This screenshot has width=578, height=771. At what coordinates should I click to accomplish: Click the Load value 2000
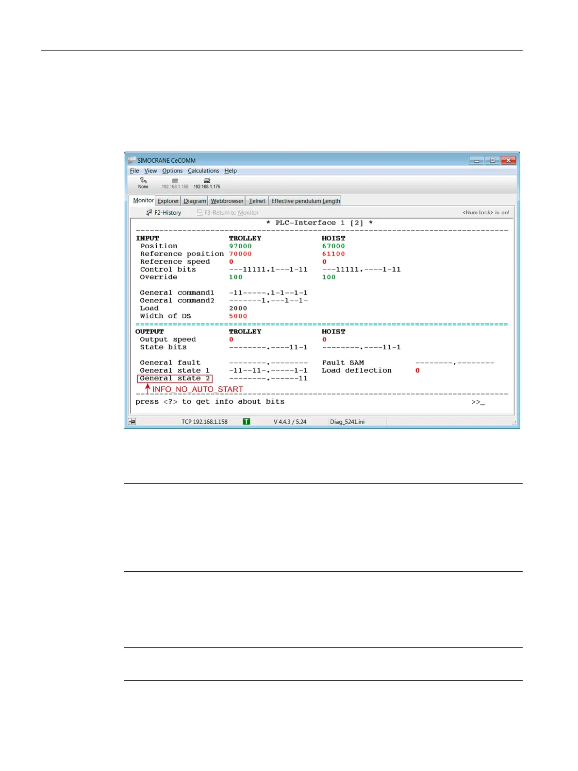(238, 308)
